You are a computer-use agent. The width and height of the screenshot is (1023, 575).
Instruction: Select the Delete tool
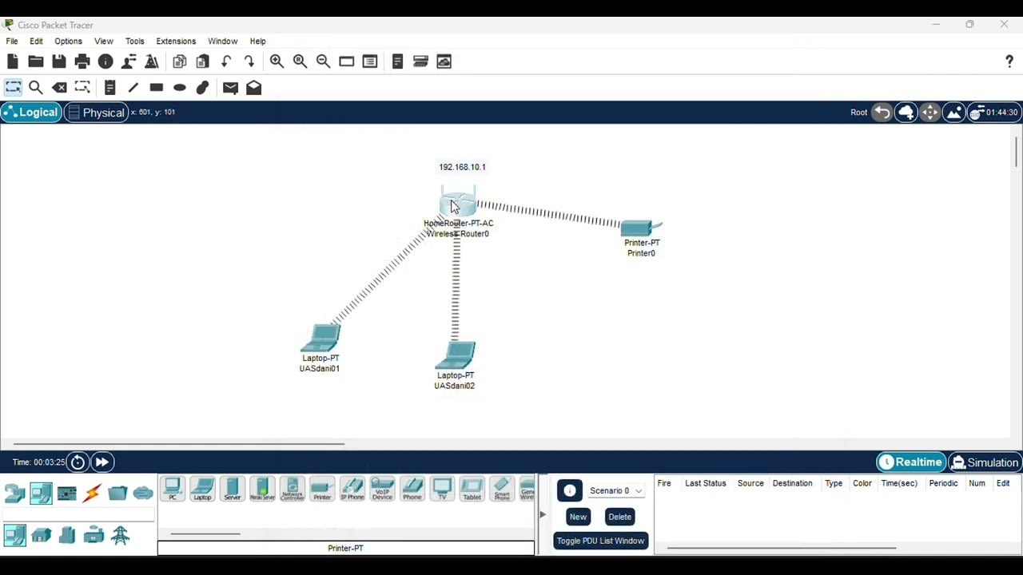[59, 88]
